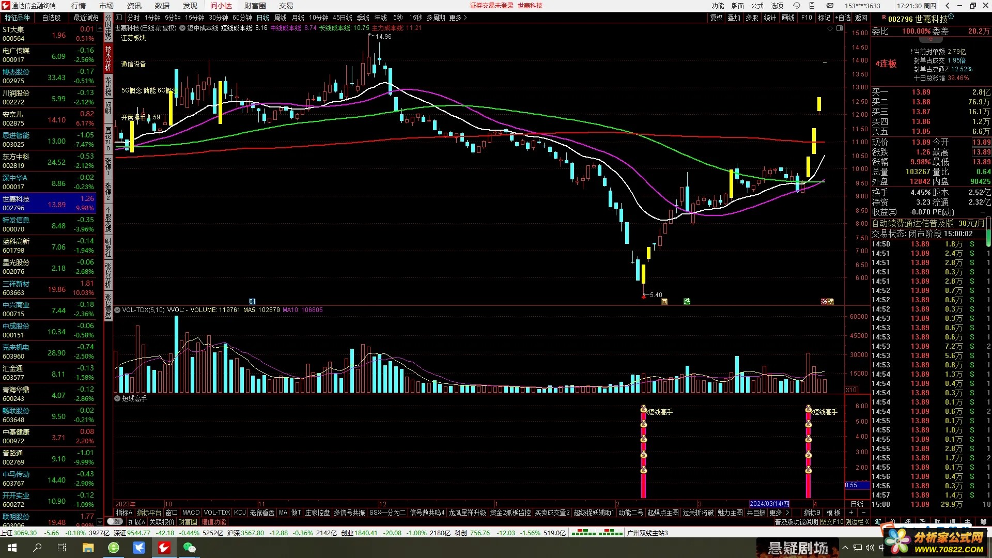Screen dimensions: 992x558
Task: Click the R mark before 002796 世嘉科技
Action: click(884, 18)
